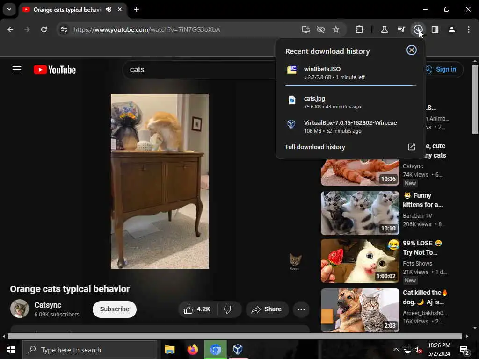Go to YouTube home via logo
This screenshot has height=359, width=479.
click(55, 70)
